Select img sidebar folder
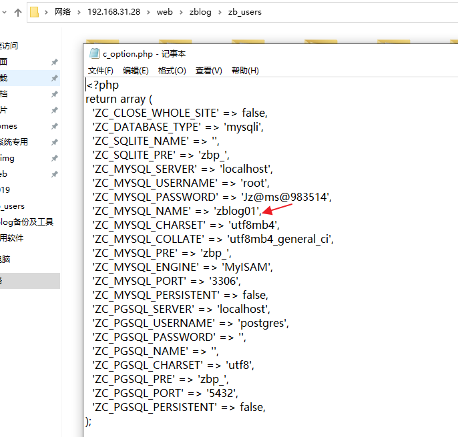Viewport: 458px width, 437px height. coord(7,158)
